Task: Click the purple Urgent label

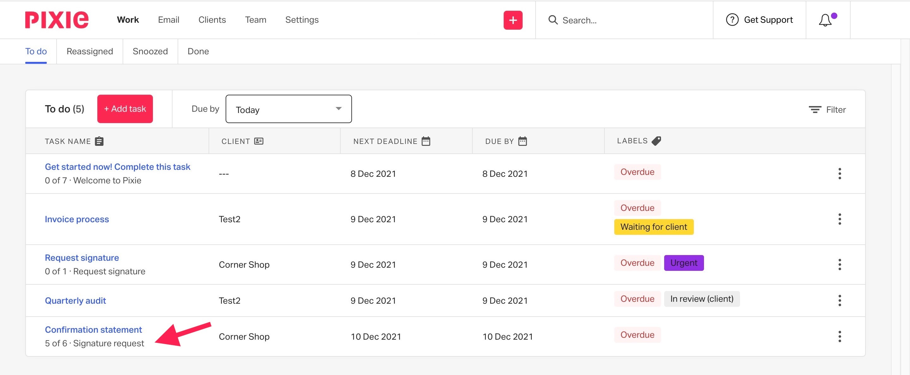Action: pos(683,263)
